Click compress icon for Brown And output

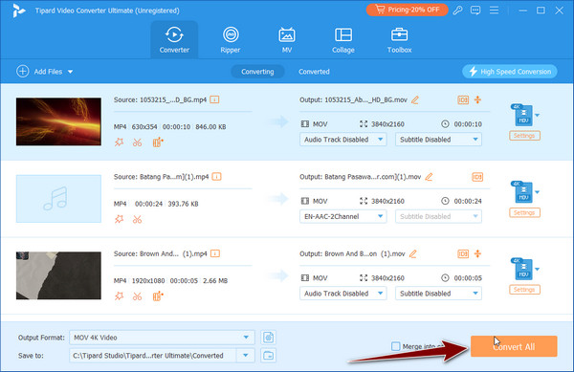point(477,253)
